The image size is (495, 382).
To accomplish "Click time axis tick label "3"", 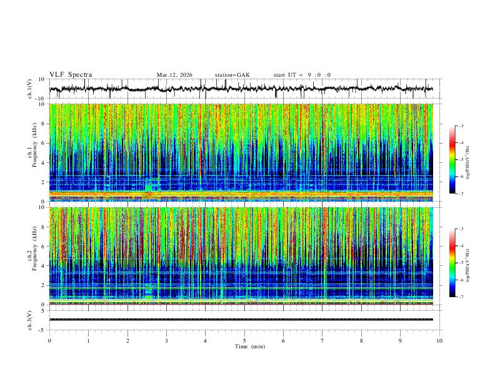I will [x=166, y=341].
